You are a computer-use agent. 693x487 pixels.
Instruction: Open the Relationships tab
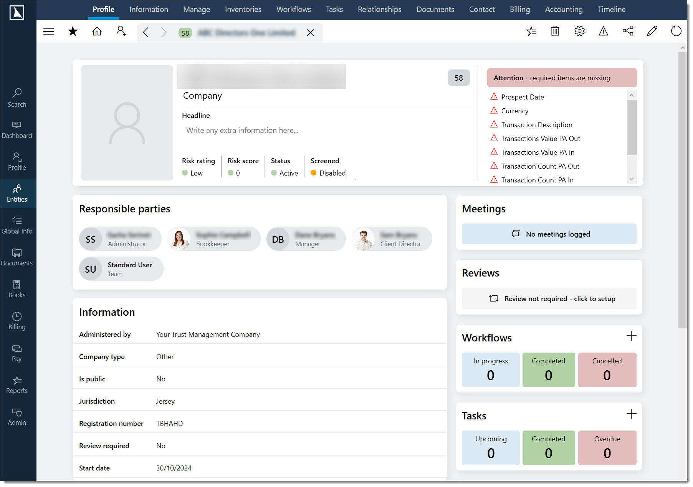click(x=379, y=9)
